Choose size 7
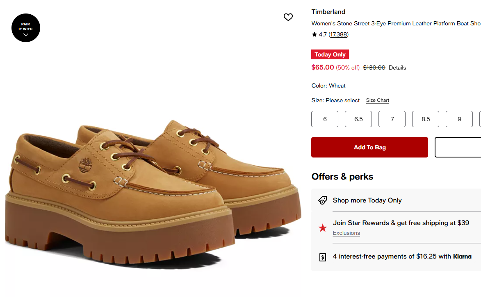The height and width of the screenshot is (297, 481). pos(392,119)
